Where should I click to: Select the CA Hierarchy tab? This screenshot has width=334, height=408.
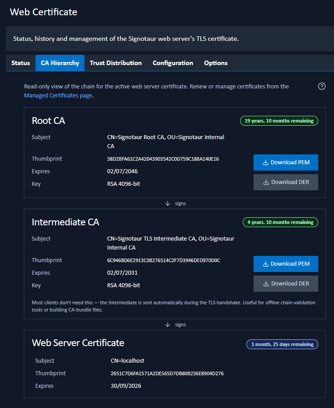60,63
